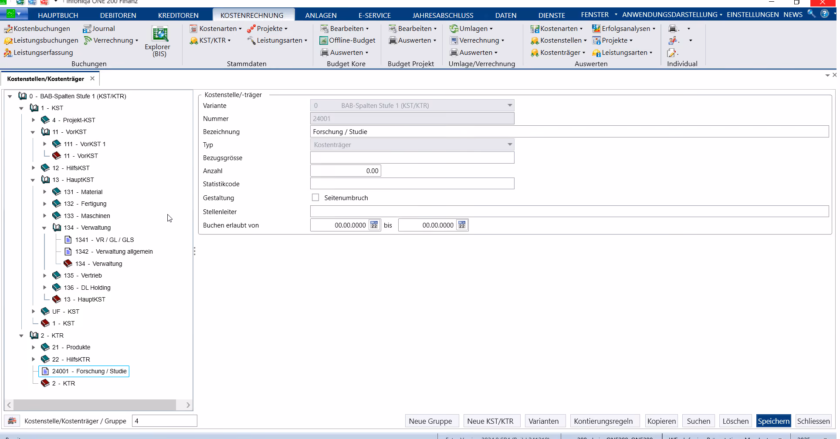
Task: Click the Bezeichnung input field
Action: coord(569,131)
